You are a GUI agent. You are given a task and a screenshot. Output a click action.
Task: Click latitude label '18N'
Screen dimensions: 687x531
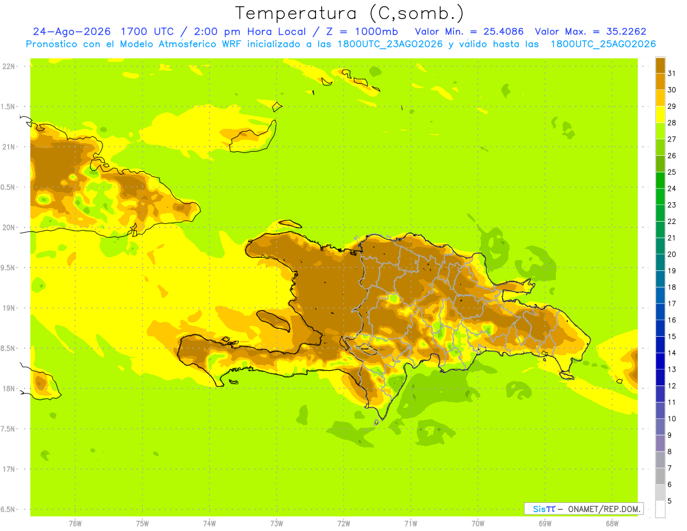(9, 388)
